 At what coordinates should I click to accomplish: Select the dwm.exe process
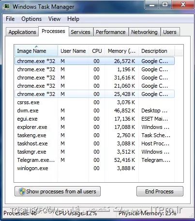pos(94,110)
